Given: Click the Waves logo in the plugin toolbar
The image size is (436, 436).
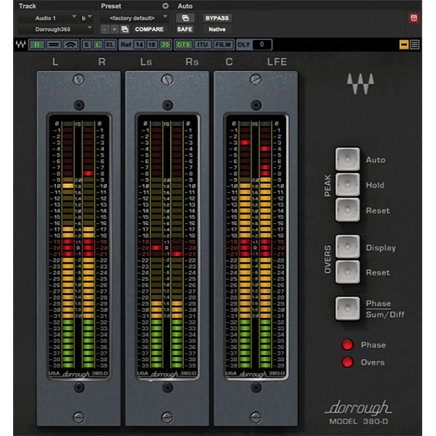Looking at the screenshot, I should [x=21, y=44].
